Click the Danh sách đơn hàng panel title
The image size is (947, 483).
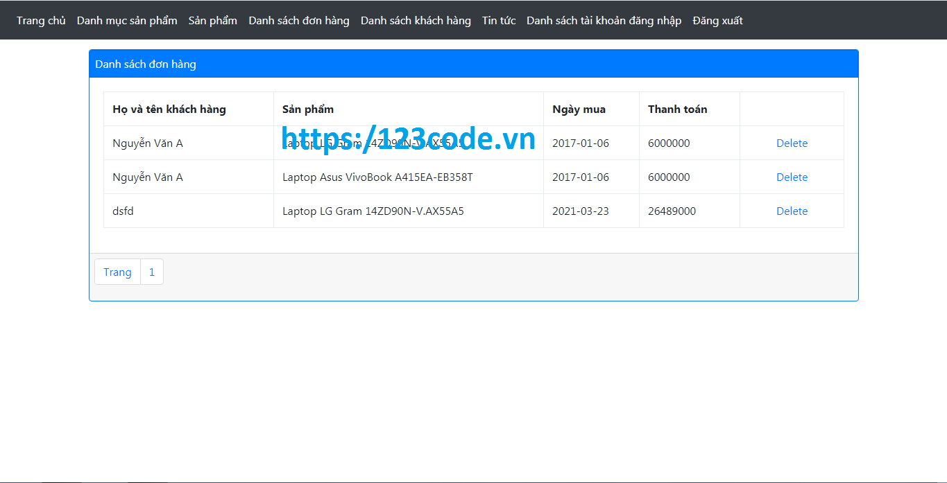(146, 64)
